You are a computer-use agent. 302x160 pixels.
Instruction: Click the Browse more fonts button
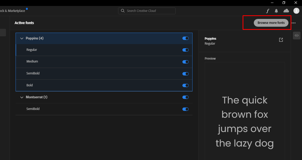(271, 23)
